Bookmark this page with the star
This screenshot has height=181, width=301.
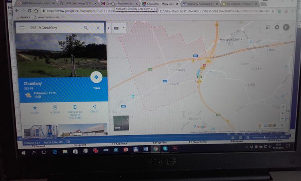(x=273, y=11)
